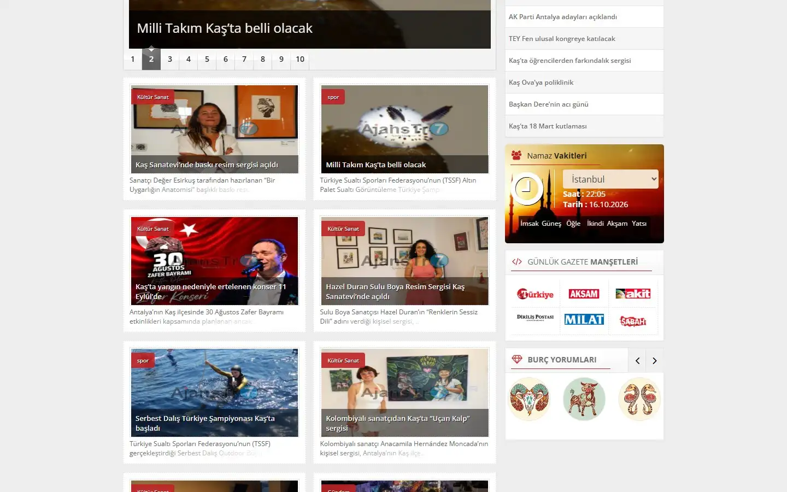787x492 pixels.
Task: Go to slider page 7
Action: (x=244, y=59)
